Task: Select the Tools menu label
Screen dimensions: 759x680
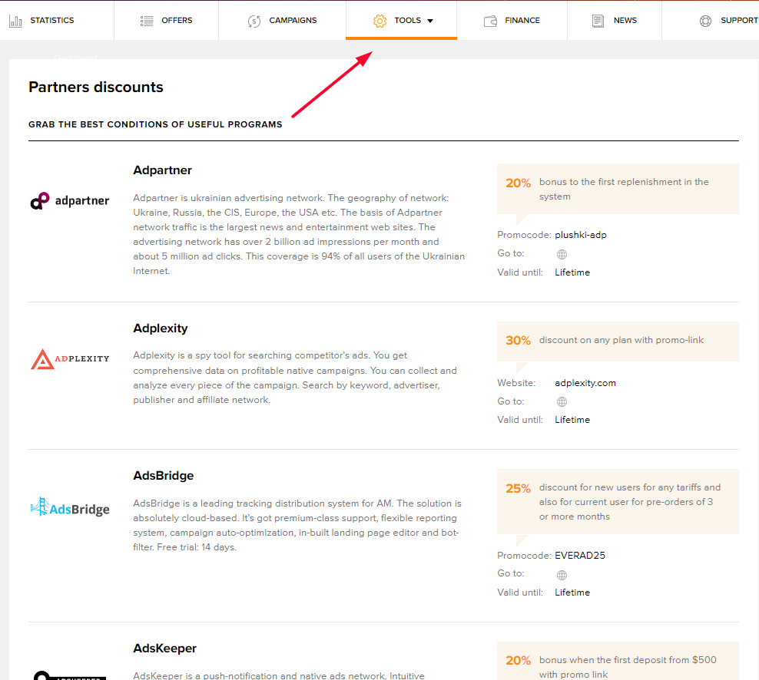Action: click(x=408, y=20)
